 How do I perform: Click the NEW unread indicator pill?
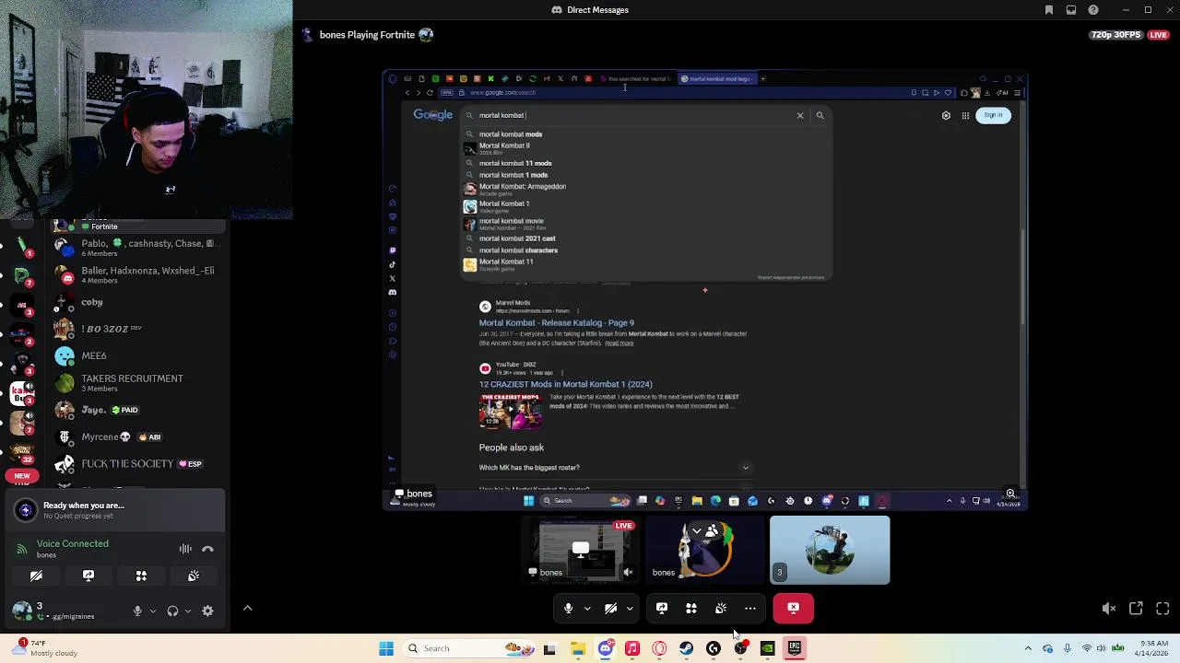point(22,476)
